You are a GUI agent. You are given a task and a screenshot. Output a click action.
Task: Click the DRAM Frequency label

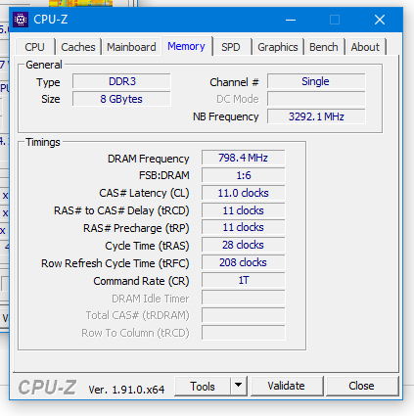click(149, 159)
